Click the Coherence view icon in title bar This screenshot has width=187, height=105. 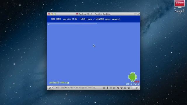tap(135, 14)
